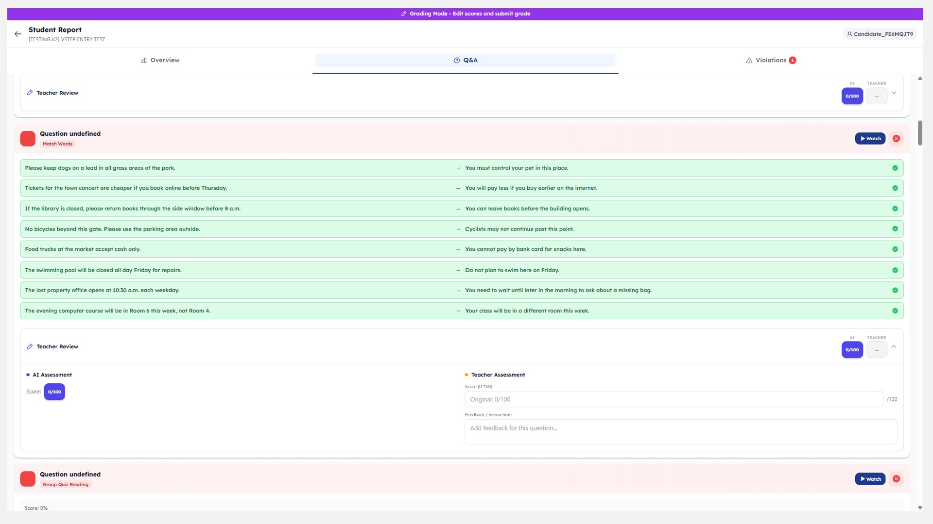Click red X icon on Group Quiz Reading question

tap(896, 479)
